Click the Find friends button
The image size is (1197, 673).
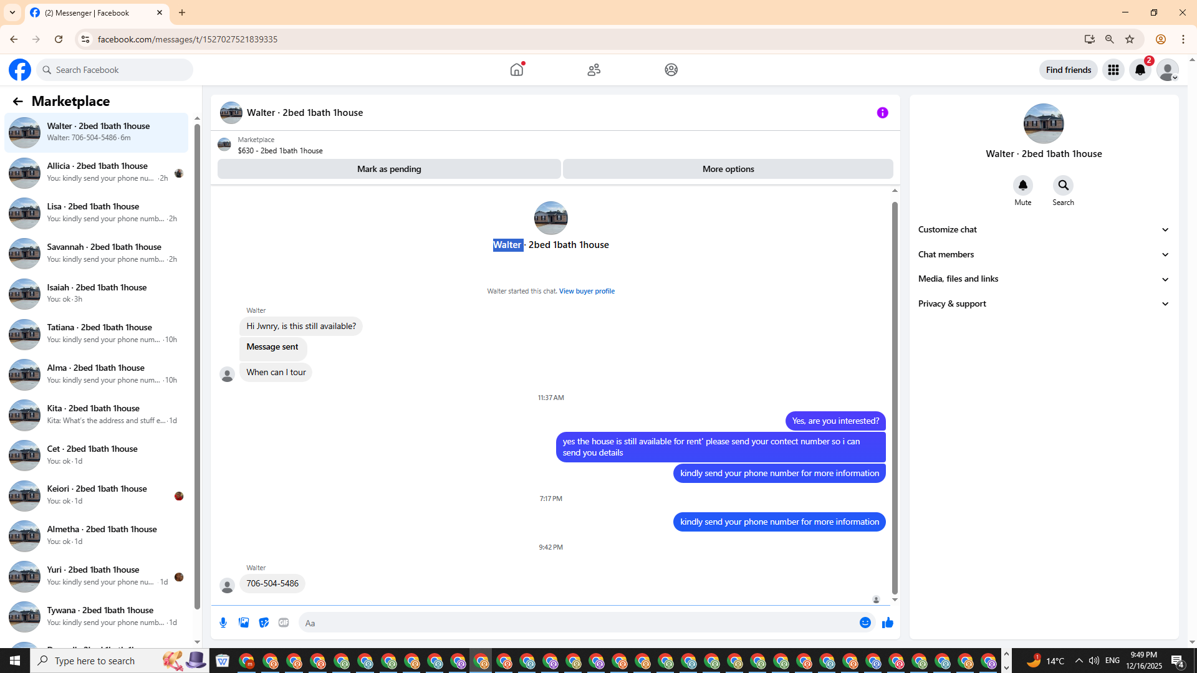tap(1069, 70)
